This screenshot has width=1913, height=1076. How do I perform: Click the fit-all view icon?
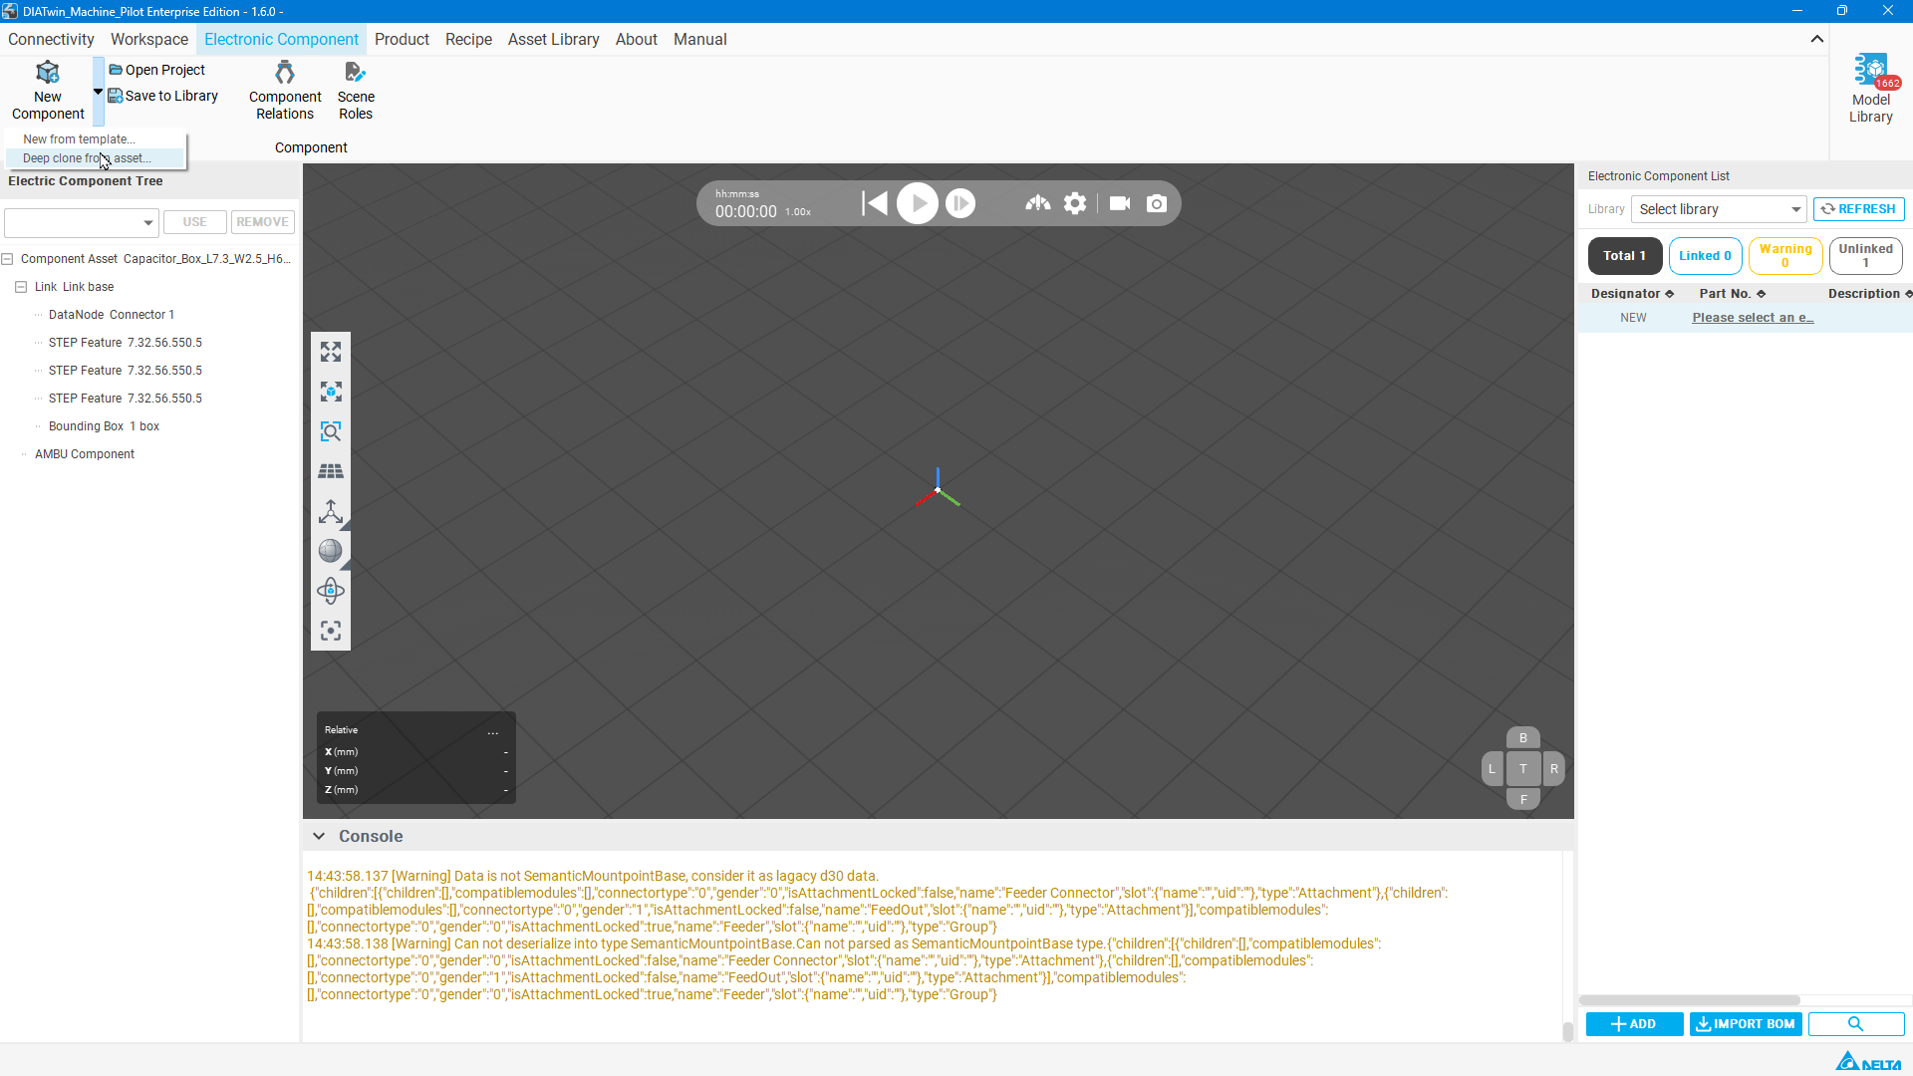(331, 352)
